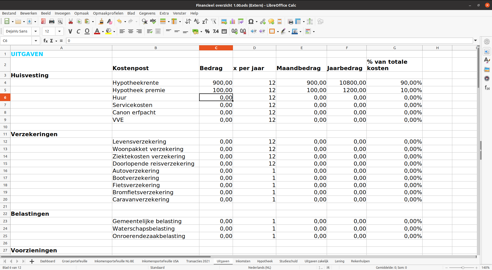Screen dimensions: 492x270
Task: Open sidebar Gallery panel icon
Action: 487,70
